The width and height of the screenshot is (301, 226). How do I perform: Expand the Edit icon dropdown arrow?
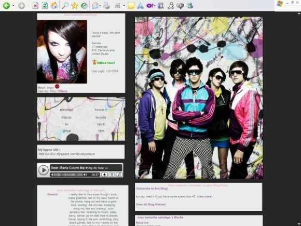(124, 6)
